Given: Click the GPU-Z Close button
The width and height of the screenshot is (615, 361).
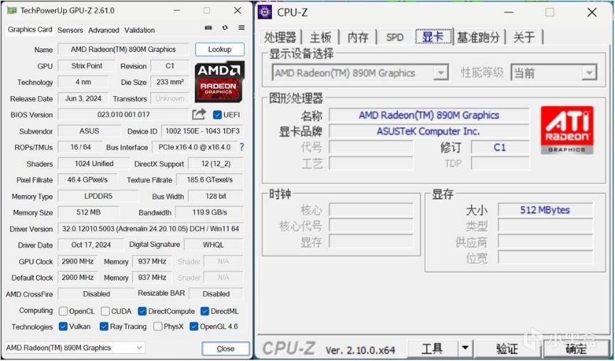Looking at the screenshot, I should [226, 348].
